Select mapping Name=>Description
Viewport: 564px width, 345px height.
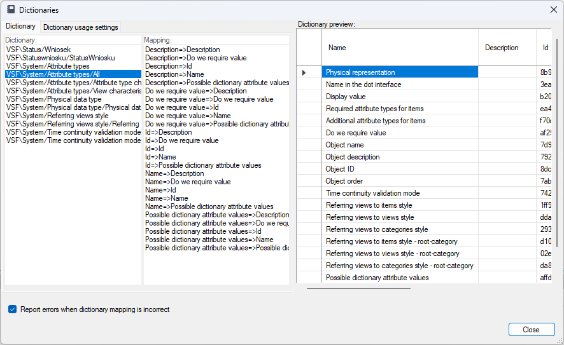tap(216, 173)
